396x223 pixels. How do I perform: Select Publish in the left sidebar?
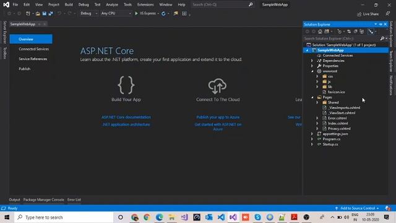pyautogui.click(x=25, y=69)
